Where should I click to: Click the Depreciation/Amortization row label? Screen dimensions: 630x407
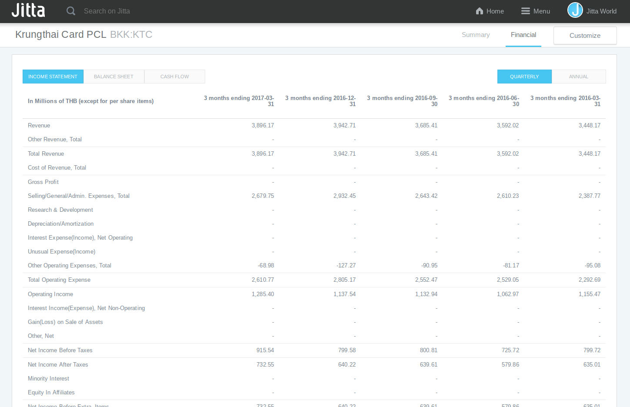60,224
